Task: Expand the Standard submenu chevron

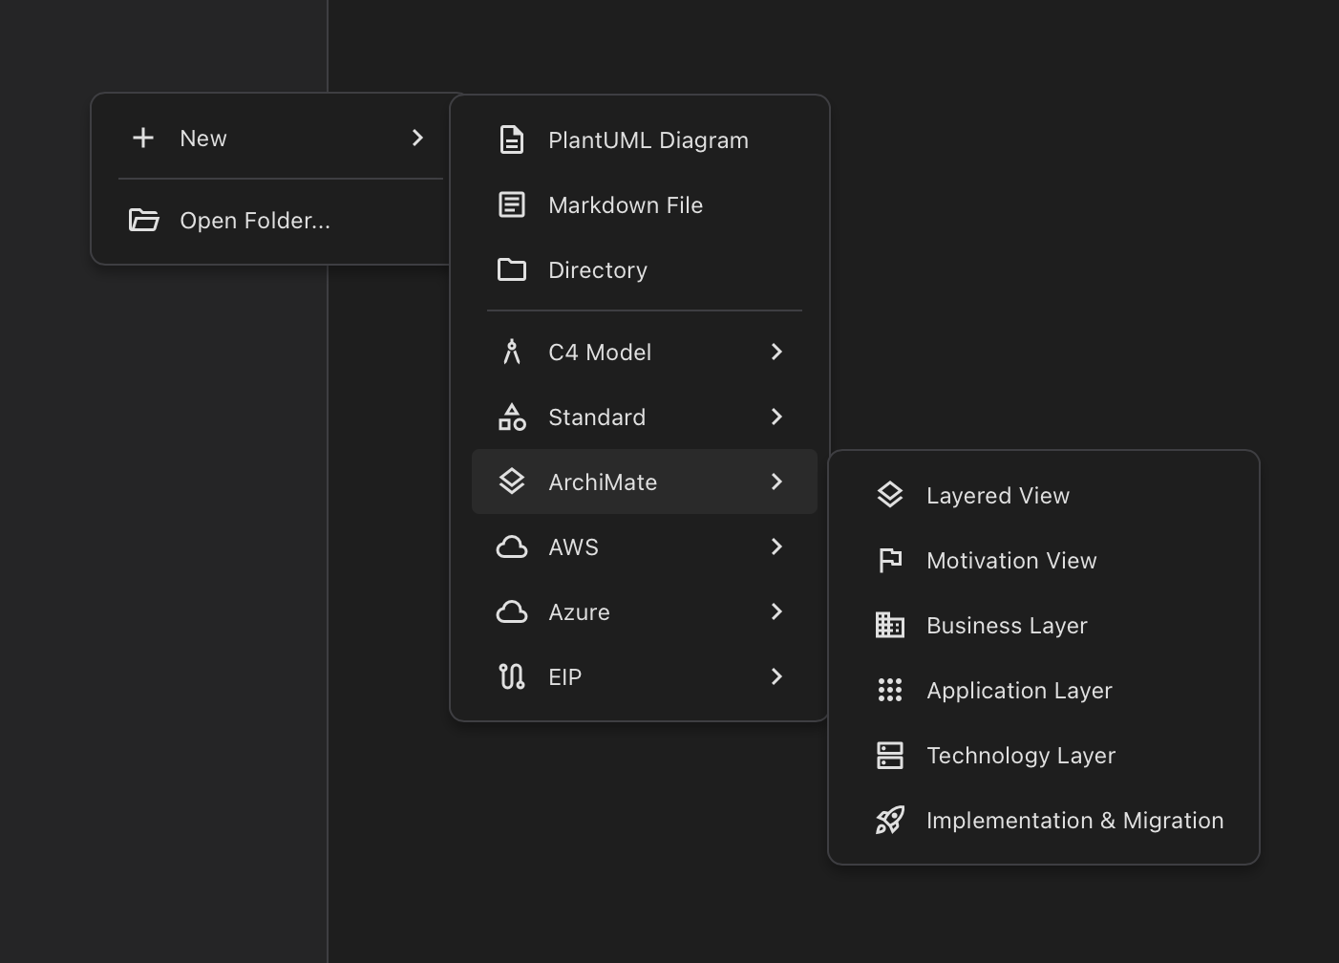Action: point(776,417)
